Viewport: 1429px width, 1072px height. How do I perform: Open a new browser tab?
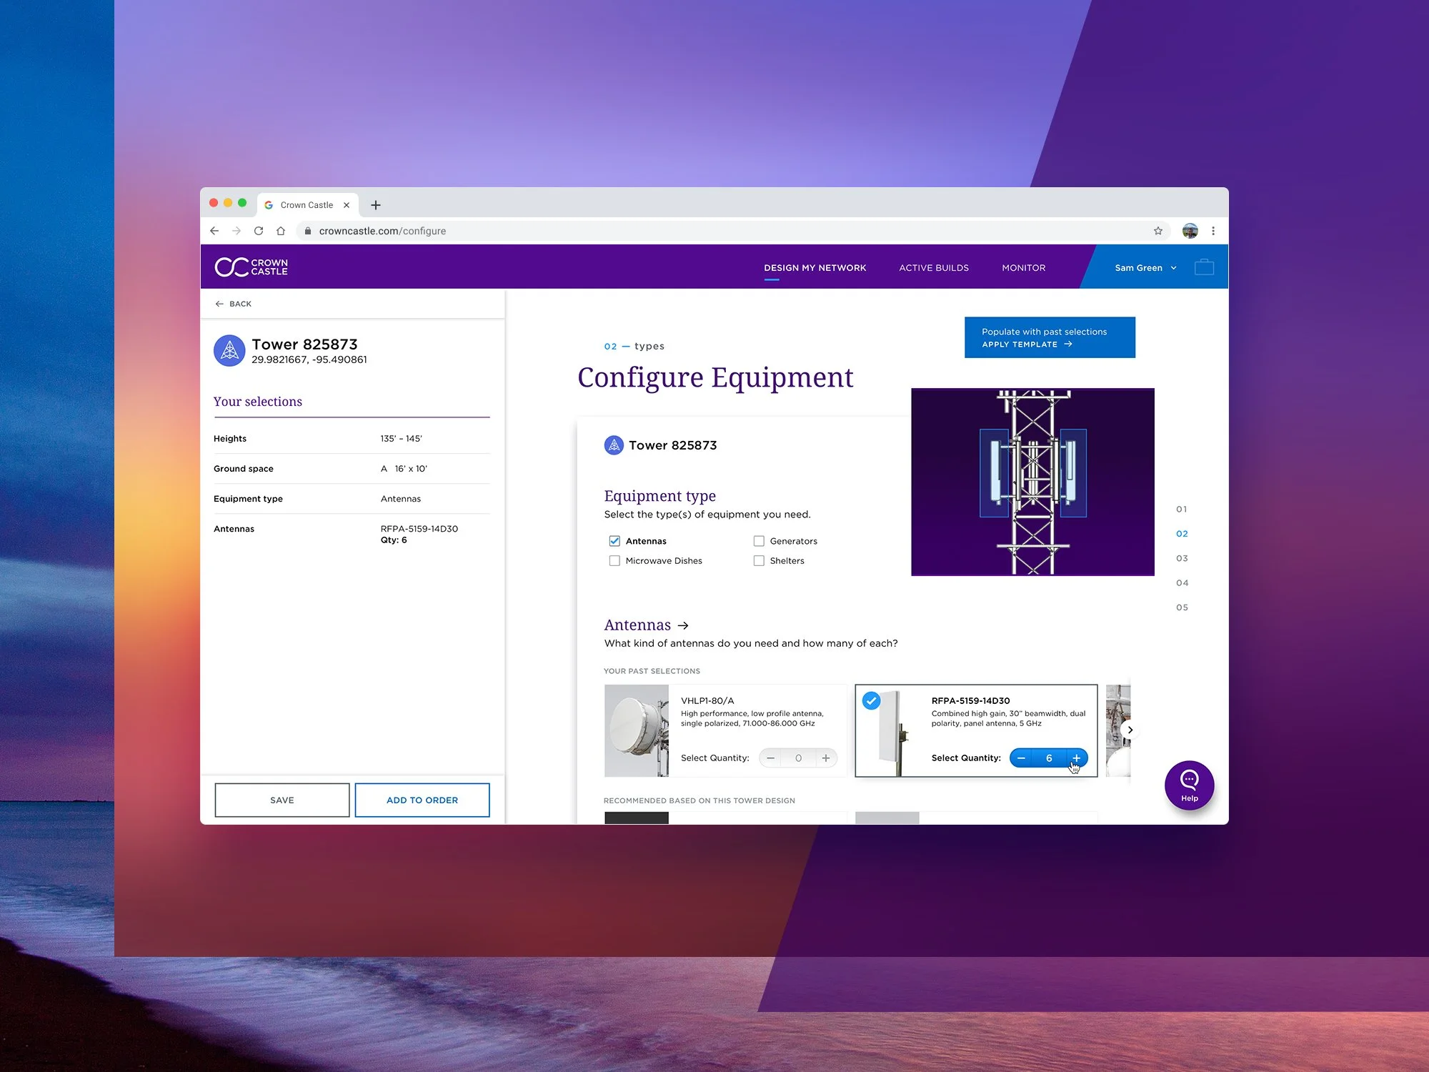376,205
